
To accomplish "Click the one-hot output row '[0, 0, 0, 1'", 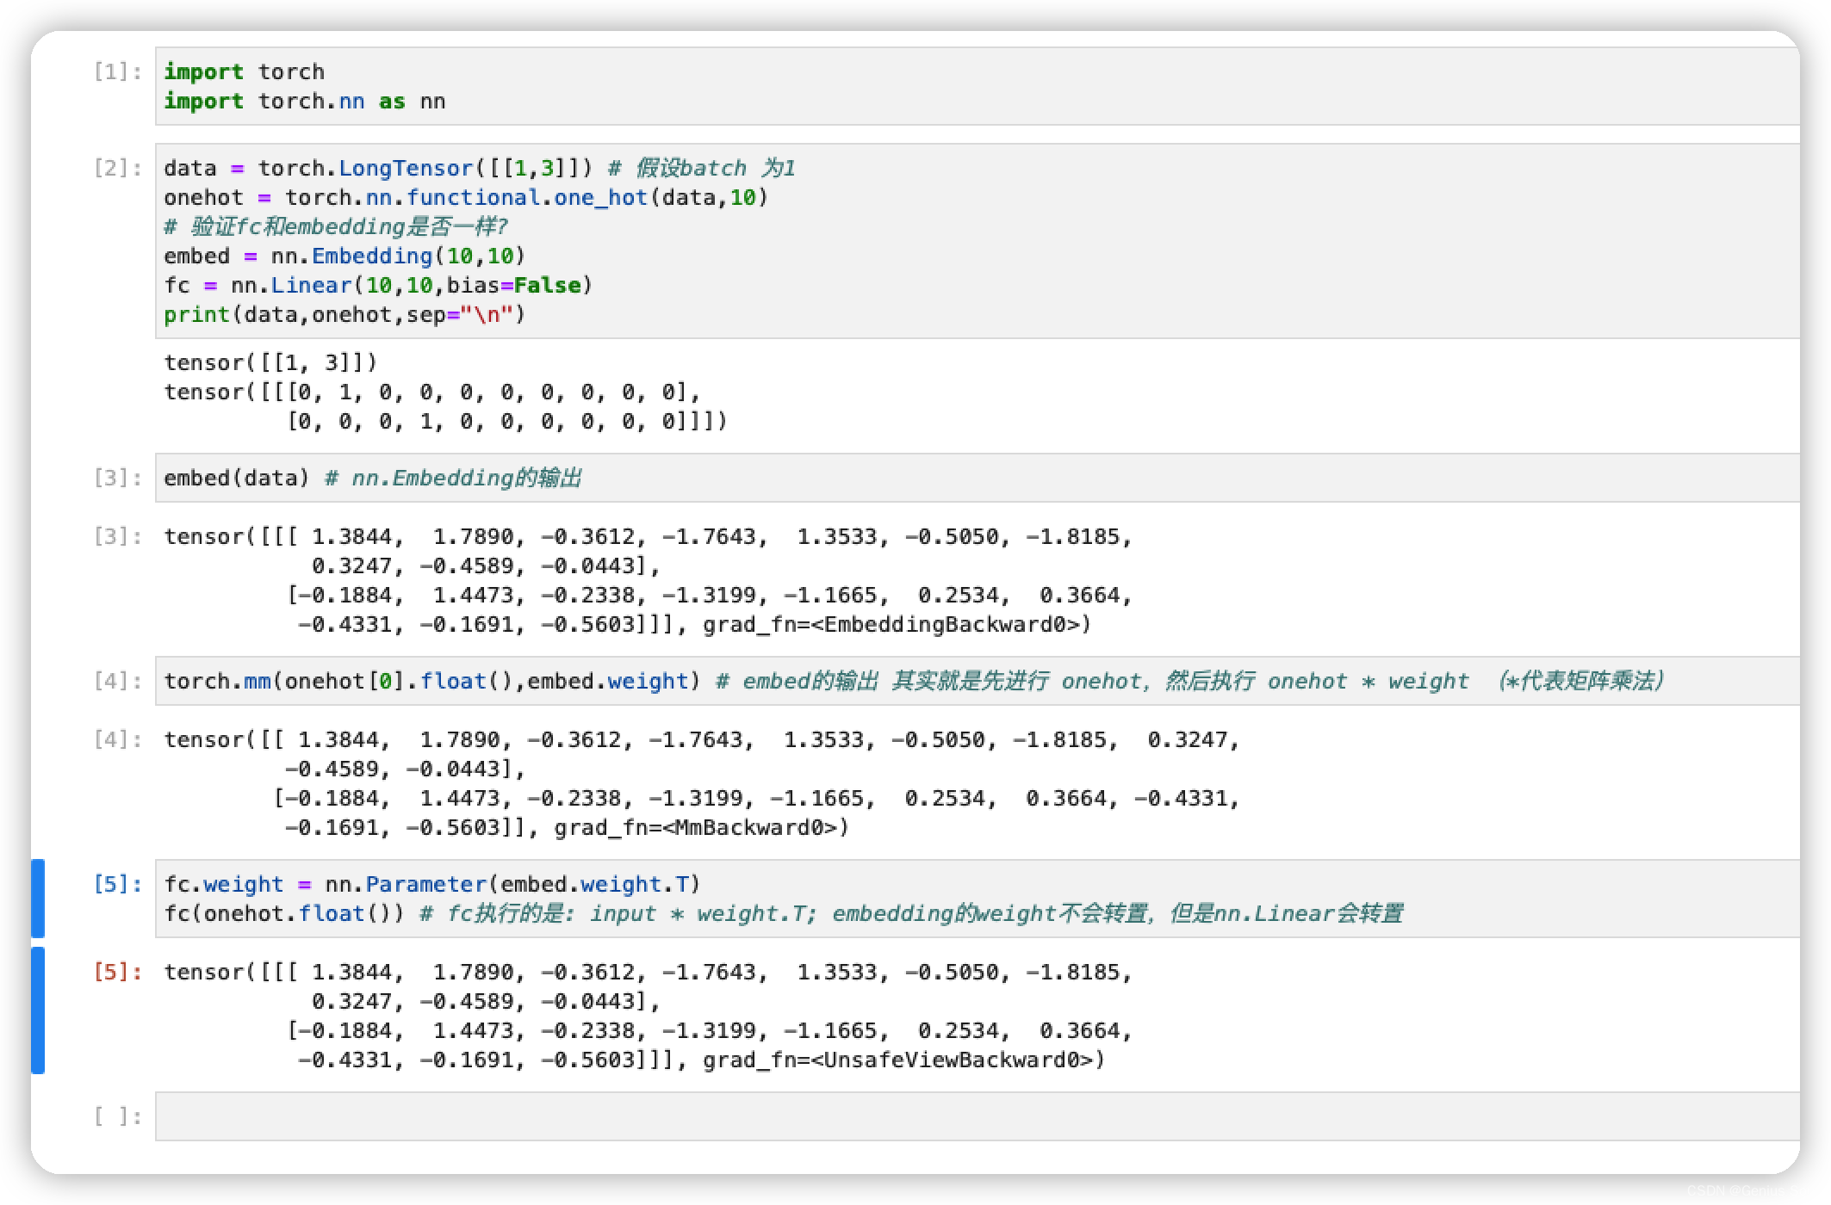I will [x=507, y=422].
